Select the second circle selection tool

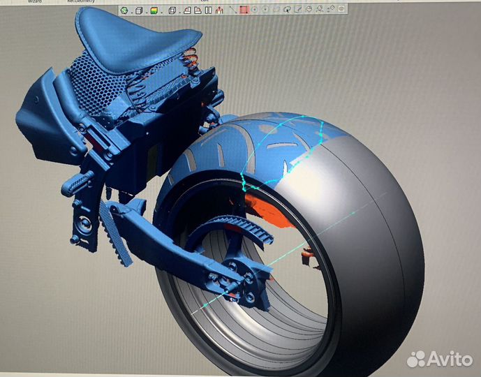point(265,10)
